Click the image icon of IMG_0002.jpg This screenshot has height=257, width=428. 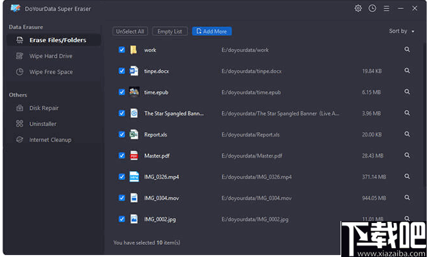(x=134, y=219)
